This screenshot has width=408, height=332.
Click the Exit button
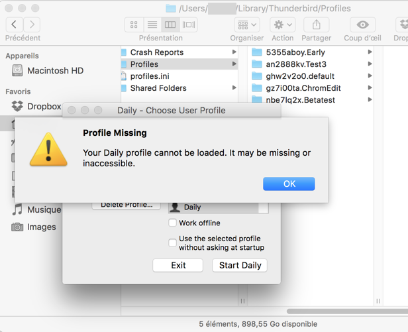(x=178, y=265)
